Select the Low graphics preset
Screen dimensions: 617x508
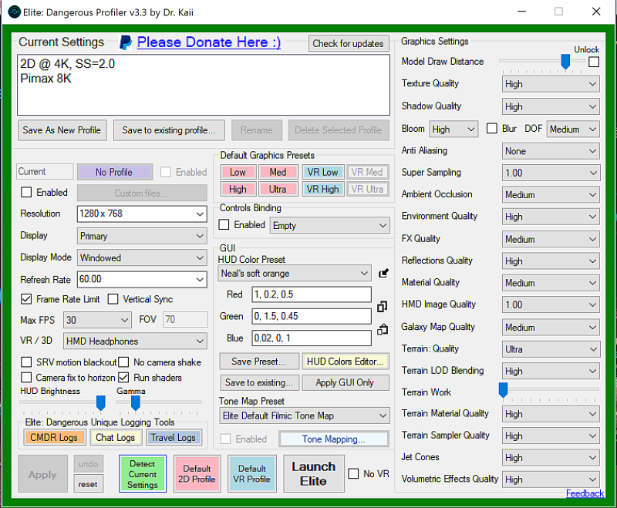(x=238, y=172)
